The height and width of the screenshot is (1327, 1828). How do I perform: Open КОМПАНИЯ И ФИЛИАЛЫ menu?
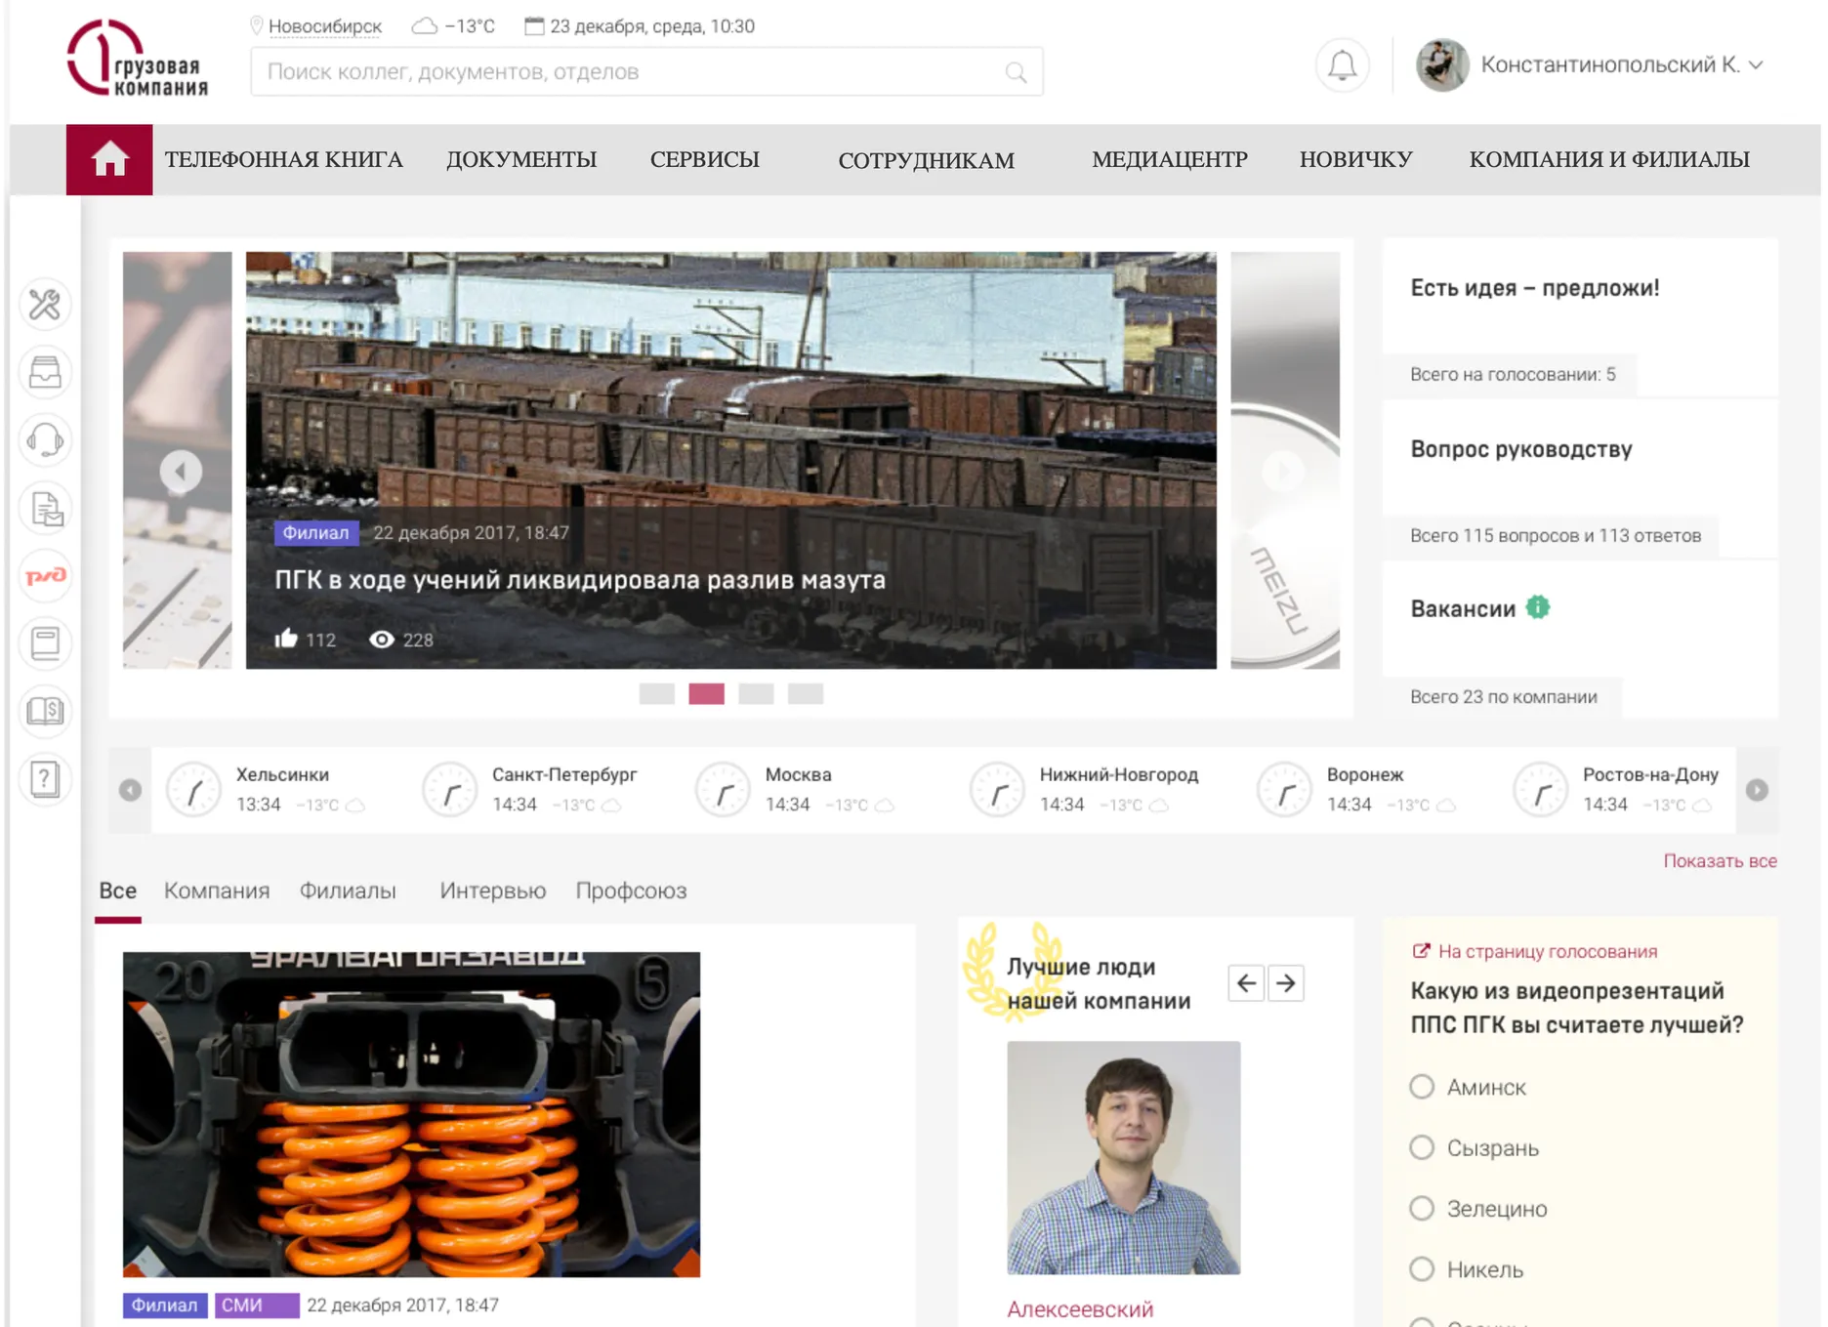[x=1609, y=159]
